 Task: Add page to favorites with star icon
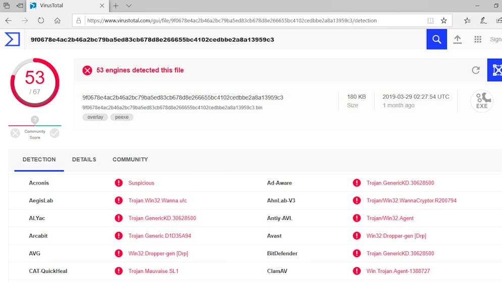point(444,21)
